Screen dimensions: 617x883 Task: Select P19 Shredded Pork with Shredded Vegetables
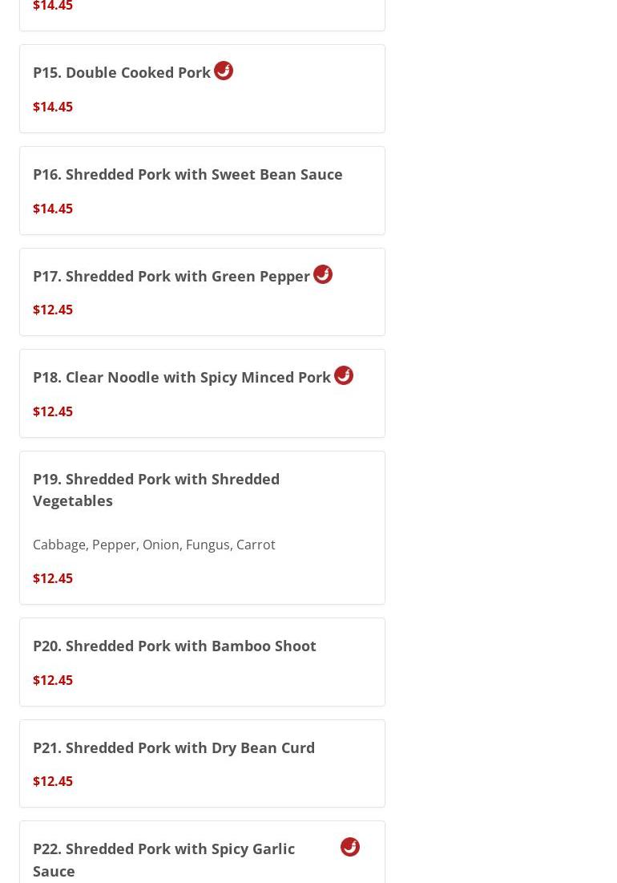(202, 528)
